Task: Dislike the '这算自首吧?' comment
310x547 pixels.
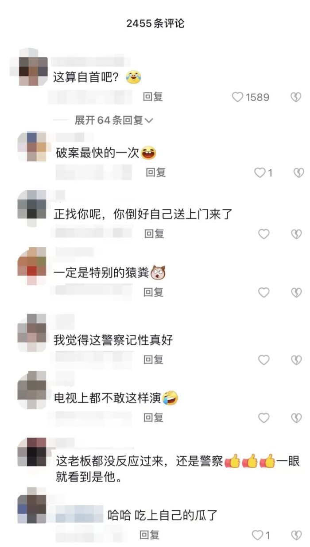Action: click(x=296, y=97)
